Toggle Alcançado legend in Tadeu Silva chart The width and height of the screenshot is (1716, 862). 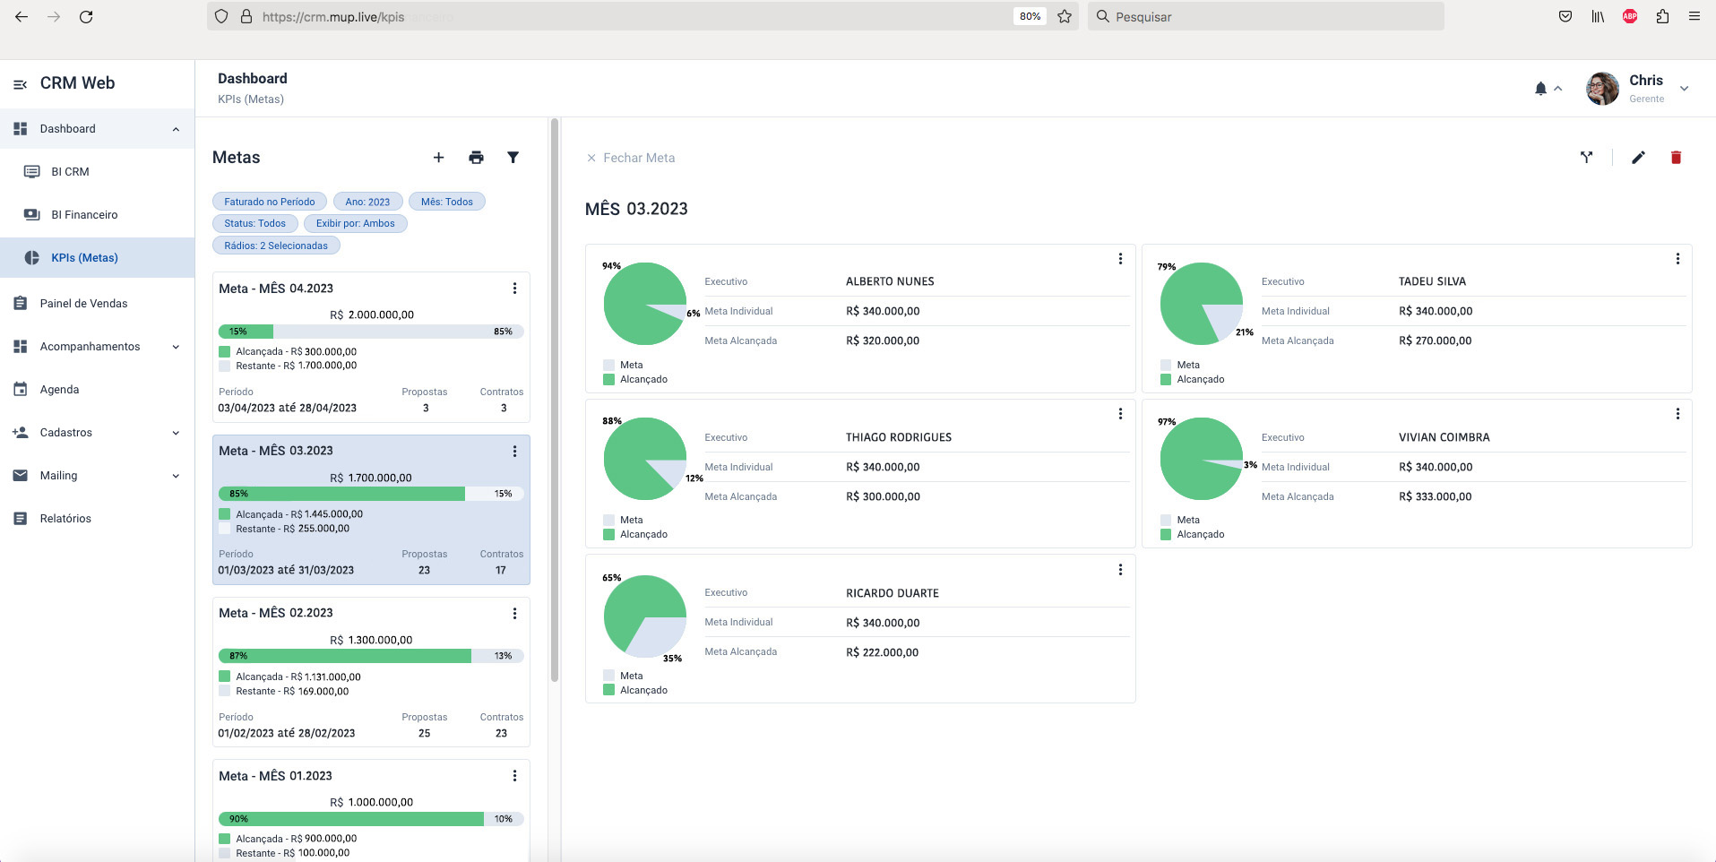tap(1193, 380)
